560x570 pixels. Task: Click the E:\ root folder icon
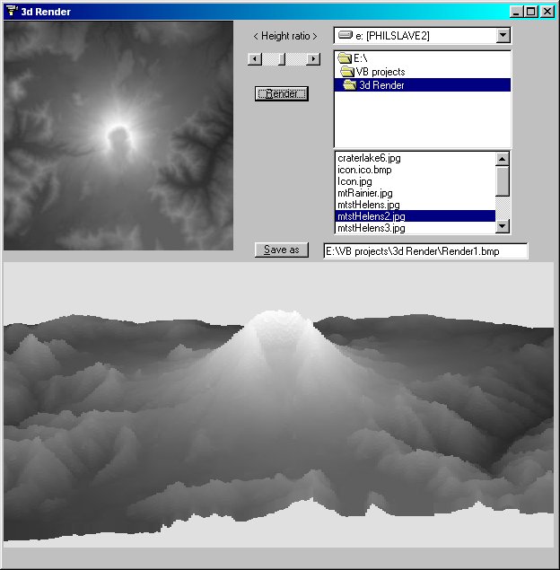pyautogui.click(x=345, y=57)
